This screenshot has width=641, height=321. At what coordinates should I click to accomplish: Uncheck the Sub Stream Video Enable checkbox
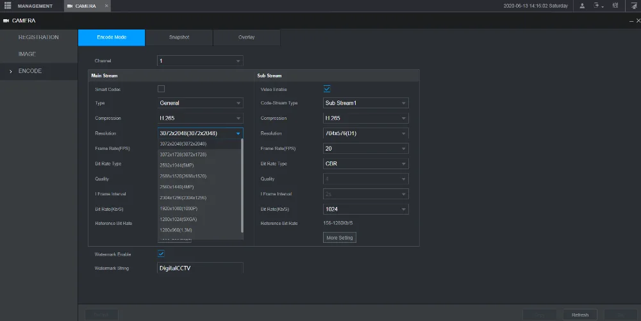tap(327, 89)
